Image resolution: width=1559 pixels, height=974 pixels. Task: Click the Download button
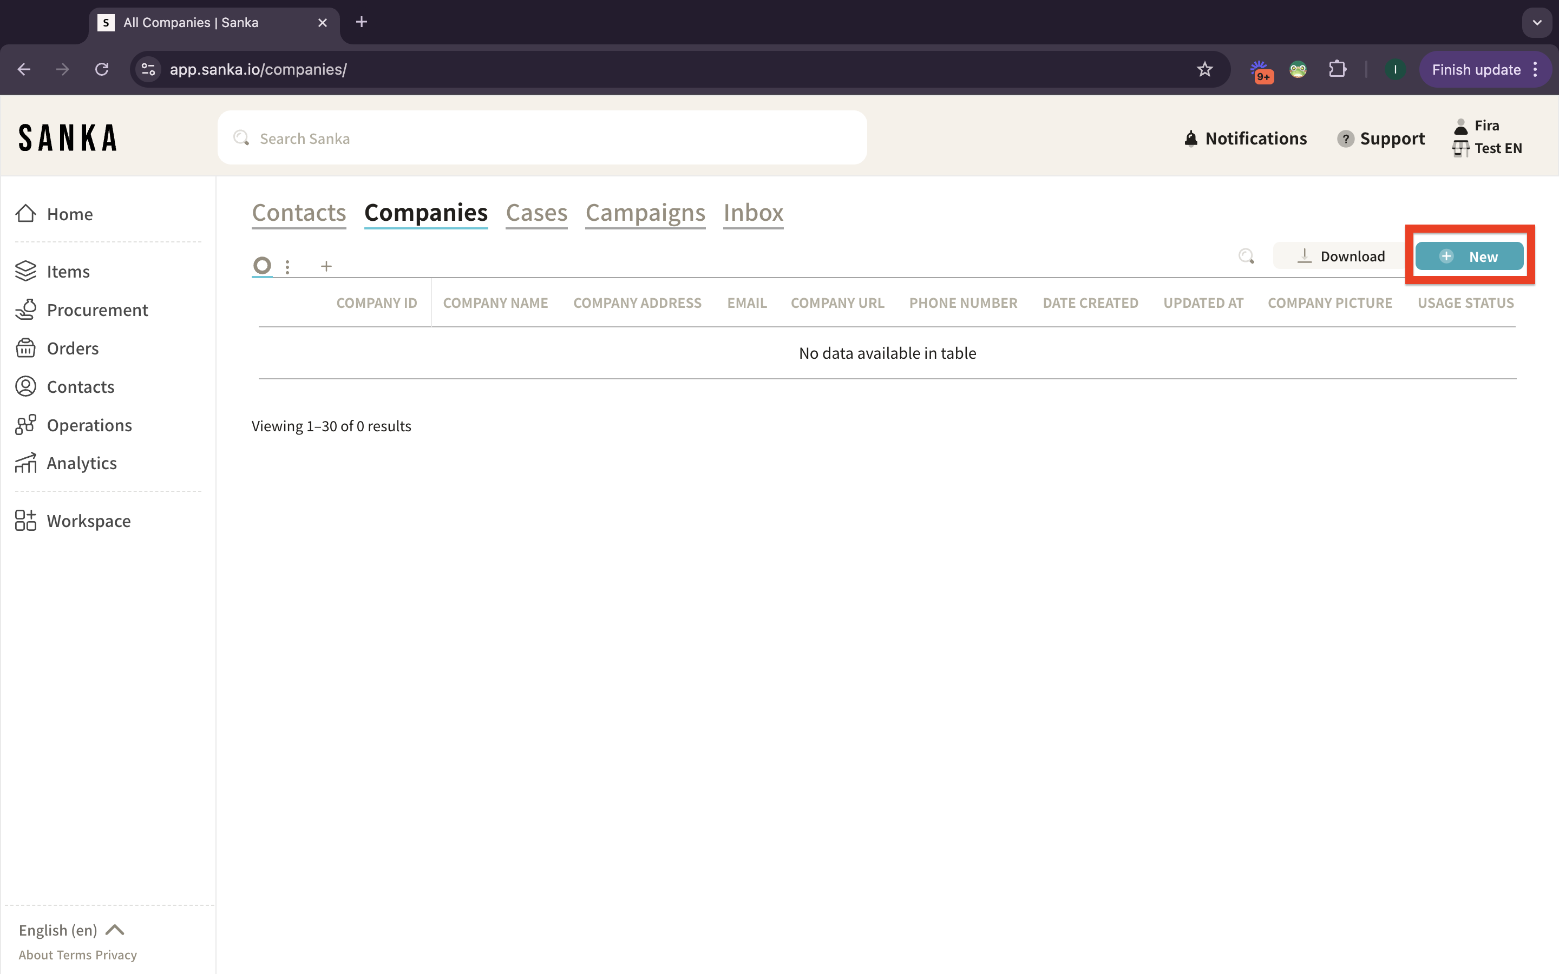tap(1341, 256)
